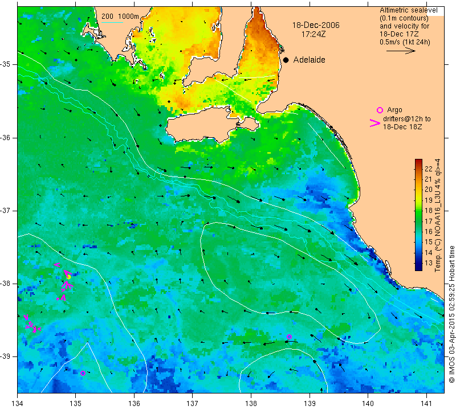
Task: Click the latitude axis label -38
Action: pyautogui.click(x=6, y=284)
